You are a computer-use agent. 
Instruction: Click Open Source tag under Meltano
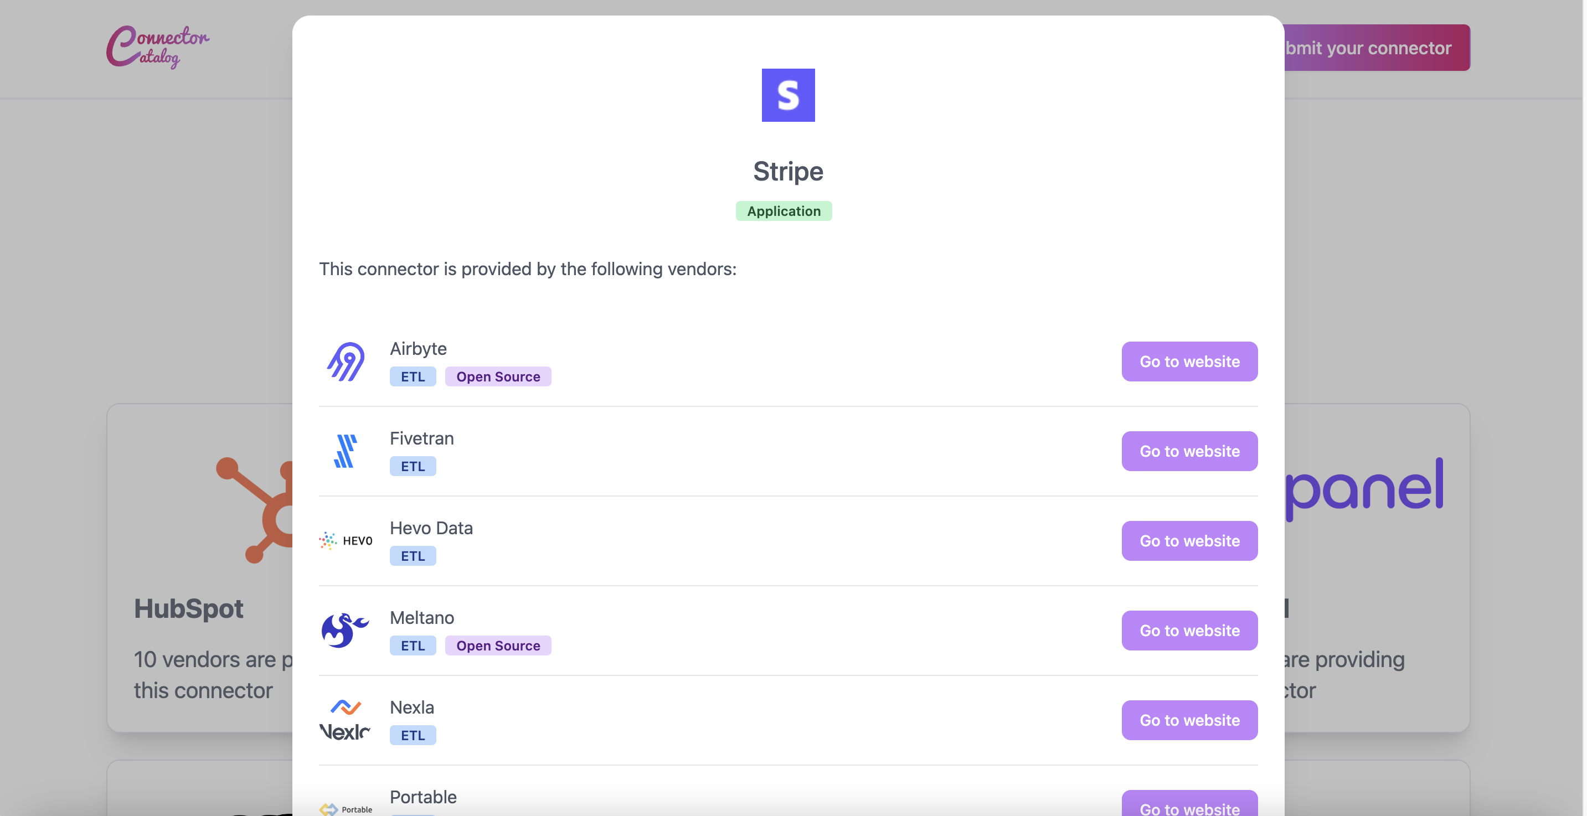coord(498,645)
